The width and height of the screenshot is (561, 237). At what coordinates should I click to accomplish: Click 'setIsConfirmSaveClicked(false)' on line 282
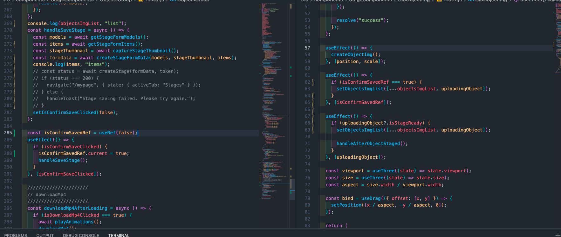(74, 112)
